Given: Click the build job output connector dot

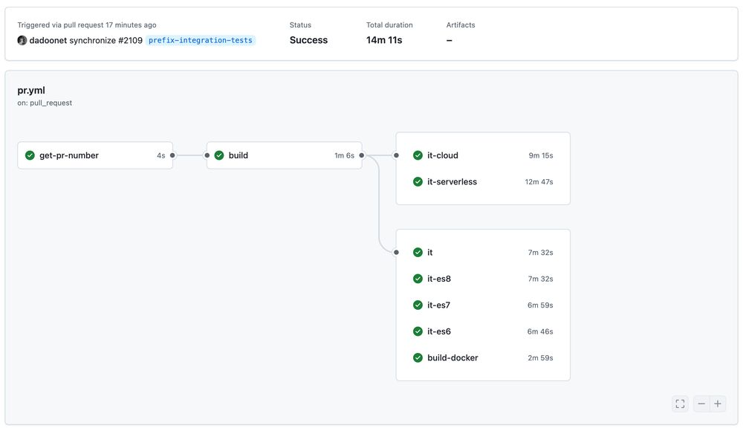Looking at the screenshot, I should coord(362,155).
